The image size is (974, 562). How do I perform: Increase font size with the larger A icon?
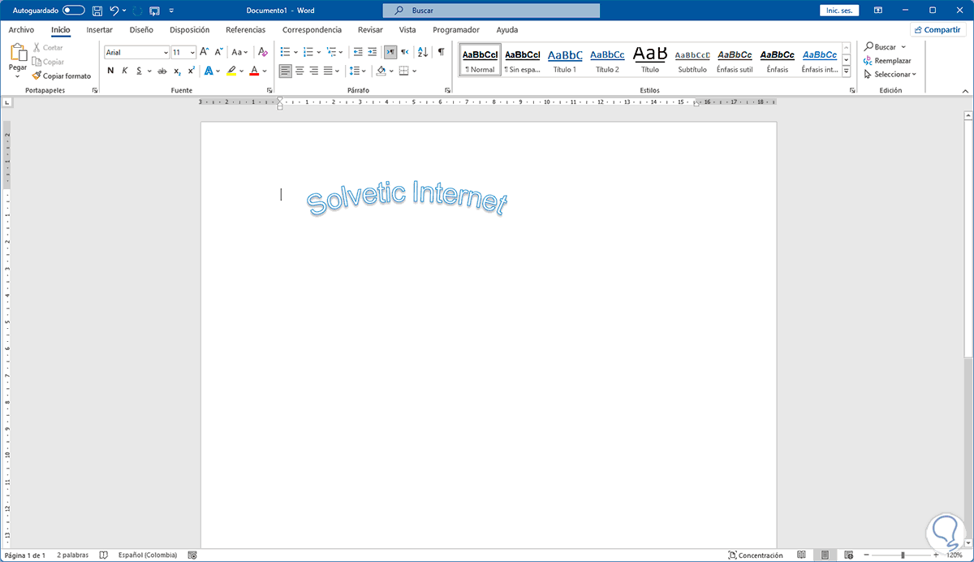pos(205,52)
